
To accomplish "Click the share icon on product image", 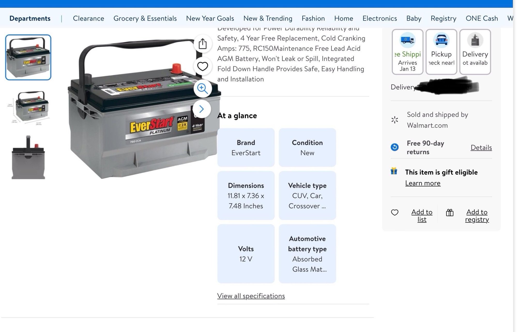I will click(202, 44).
